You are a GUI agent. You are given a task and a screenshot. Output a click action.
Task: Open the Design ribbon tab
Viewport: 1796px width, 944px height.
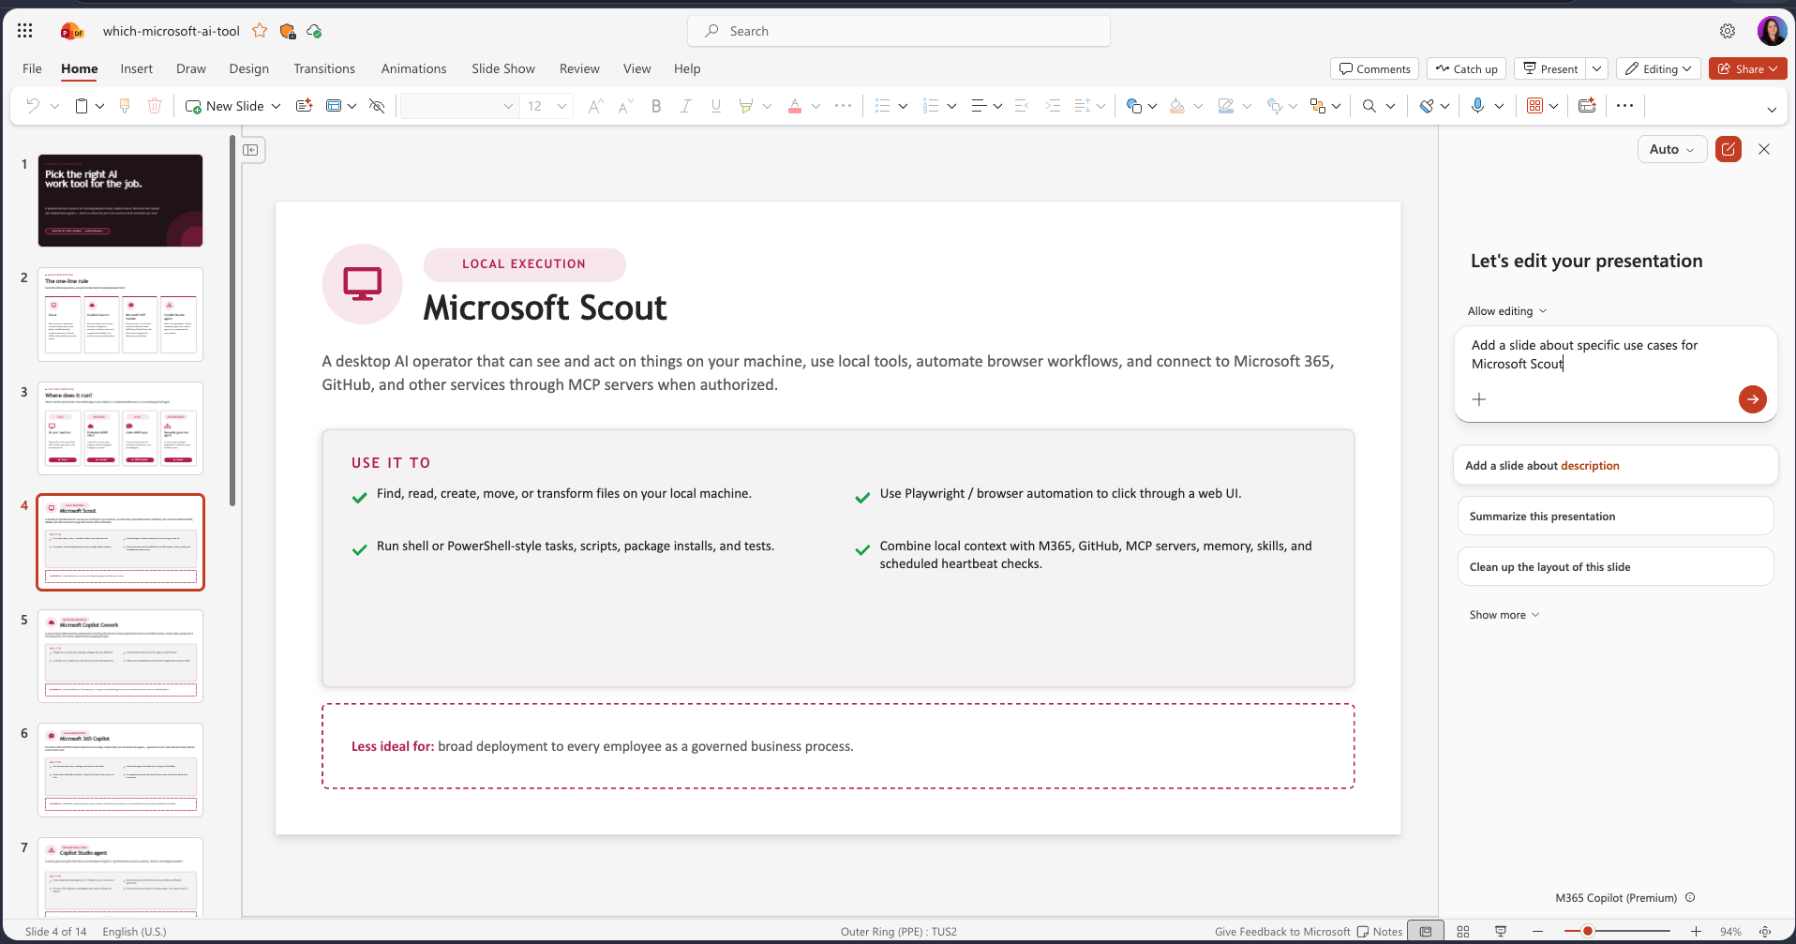tap(248, 68)
